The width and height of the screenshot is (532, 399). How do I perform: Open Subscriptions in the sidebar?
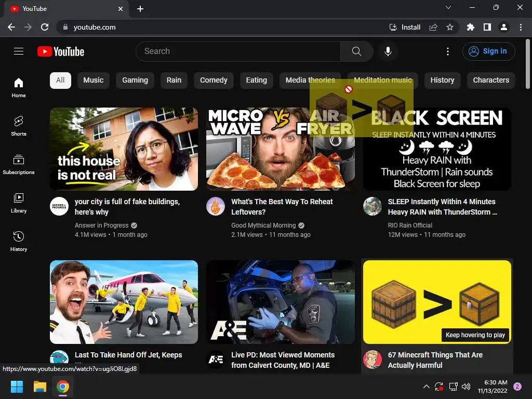[19, 164]
